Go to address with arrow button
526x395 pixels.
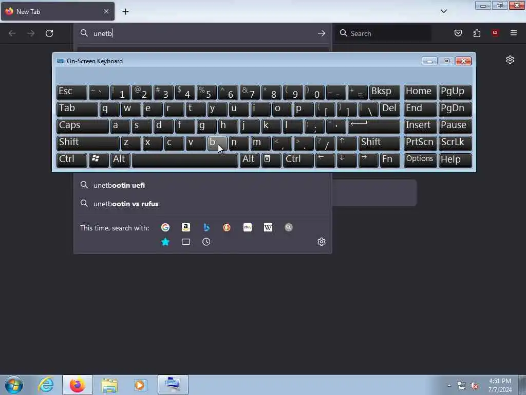tap(322, 33)
